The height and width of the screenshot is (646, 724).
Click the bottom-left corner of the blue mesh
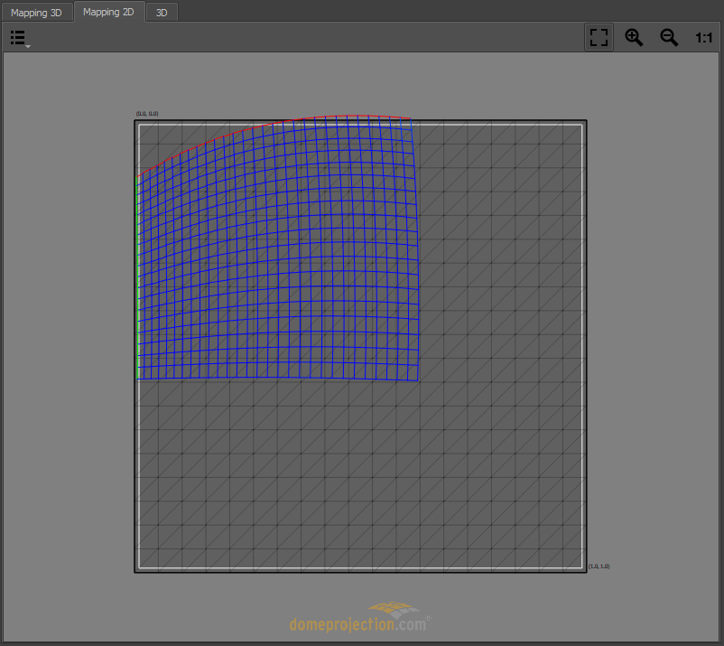138,378
